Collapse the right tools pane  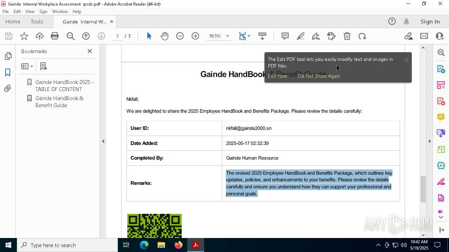tap(429, 141)
